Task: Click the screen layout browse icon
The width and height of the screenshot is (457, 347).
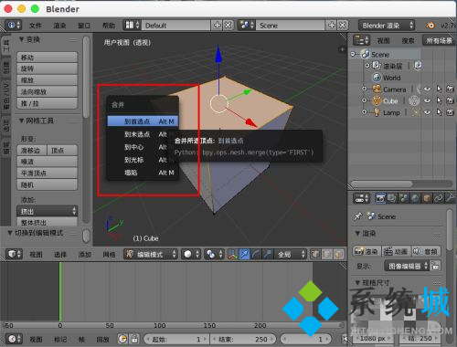Action: tap(133, 25)
